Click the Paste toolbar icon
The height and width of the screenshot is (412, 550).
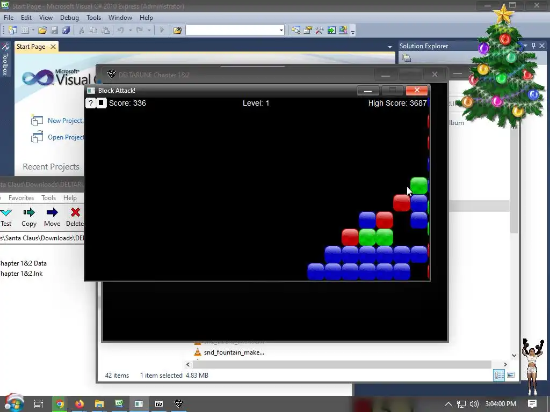point(105,31)
